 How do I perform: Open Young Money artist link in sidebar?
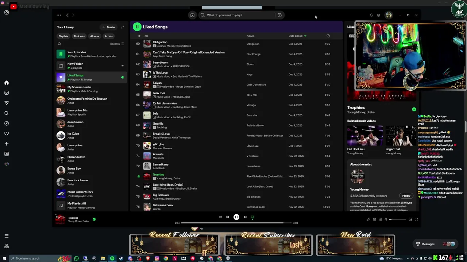359,190
